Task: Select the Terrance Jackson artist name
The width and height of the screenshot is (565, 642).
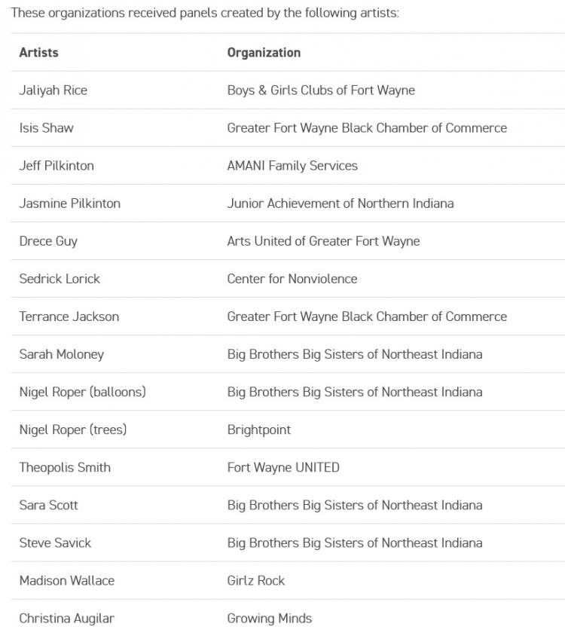Action: pyautogui.click(x=69, y=316)
